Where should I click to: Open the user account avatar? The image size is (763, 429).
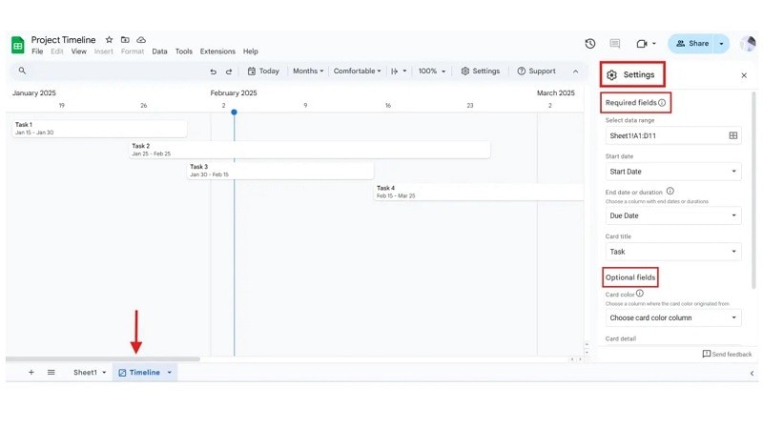tap(748, 44)
